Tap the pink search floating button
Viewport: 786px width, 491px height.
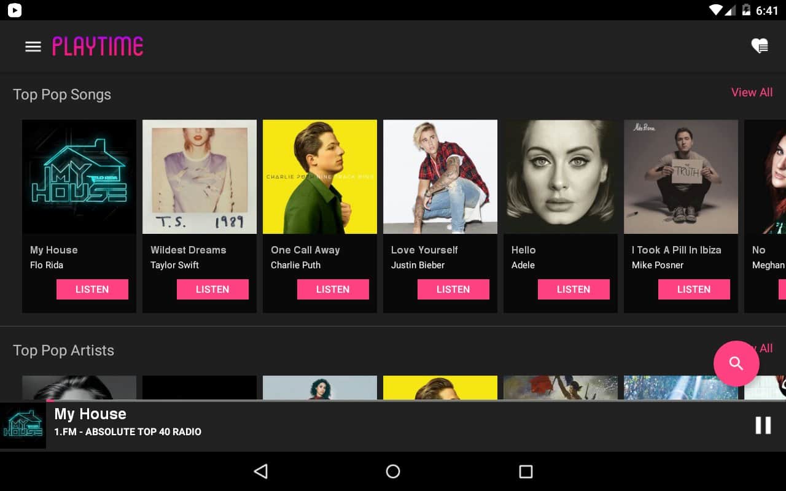point(736,363)
